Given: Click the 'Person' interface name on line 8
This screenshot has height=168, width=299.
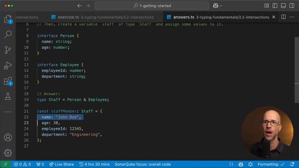Looking at the screenshot, I should [x=67, y=36].
